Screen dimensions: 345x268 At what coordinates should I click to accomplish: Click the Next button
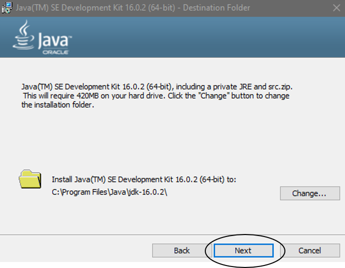[x=243, y=250]
